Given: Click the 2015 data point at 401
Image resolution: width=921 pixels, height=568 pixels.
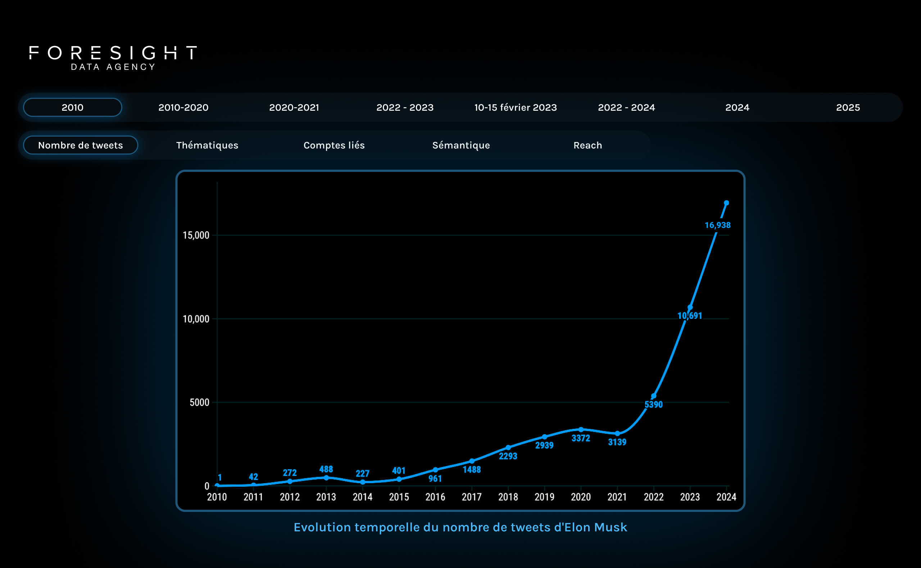Looking at the screenshot, I should (x=399, y=479).
